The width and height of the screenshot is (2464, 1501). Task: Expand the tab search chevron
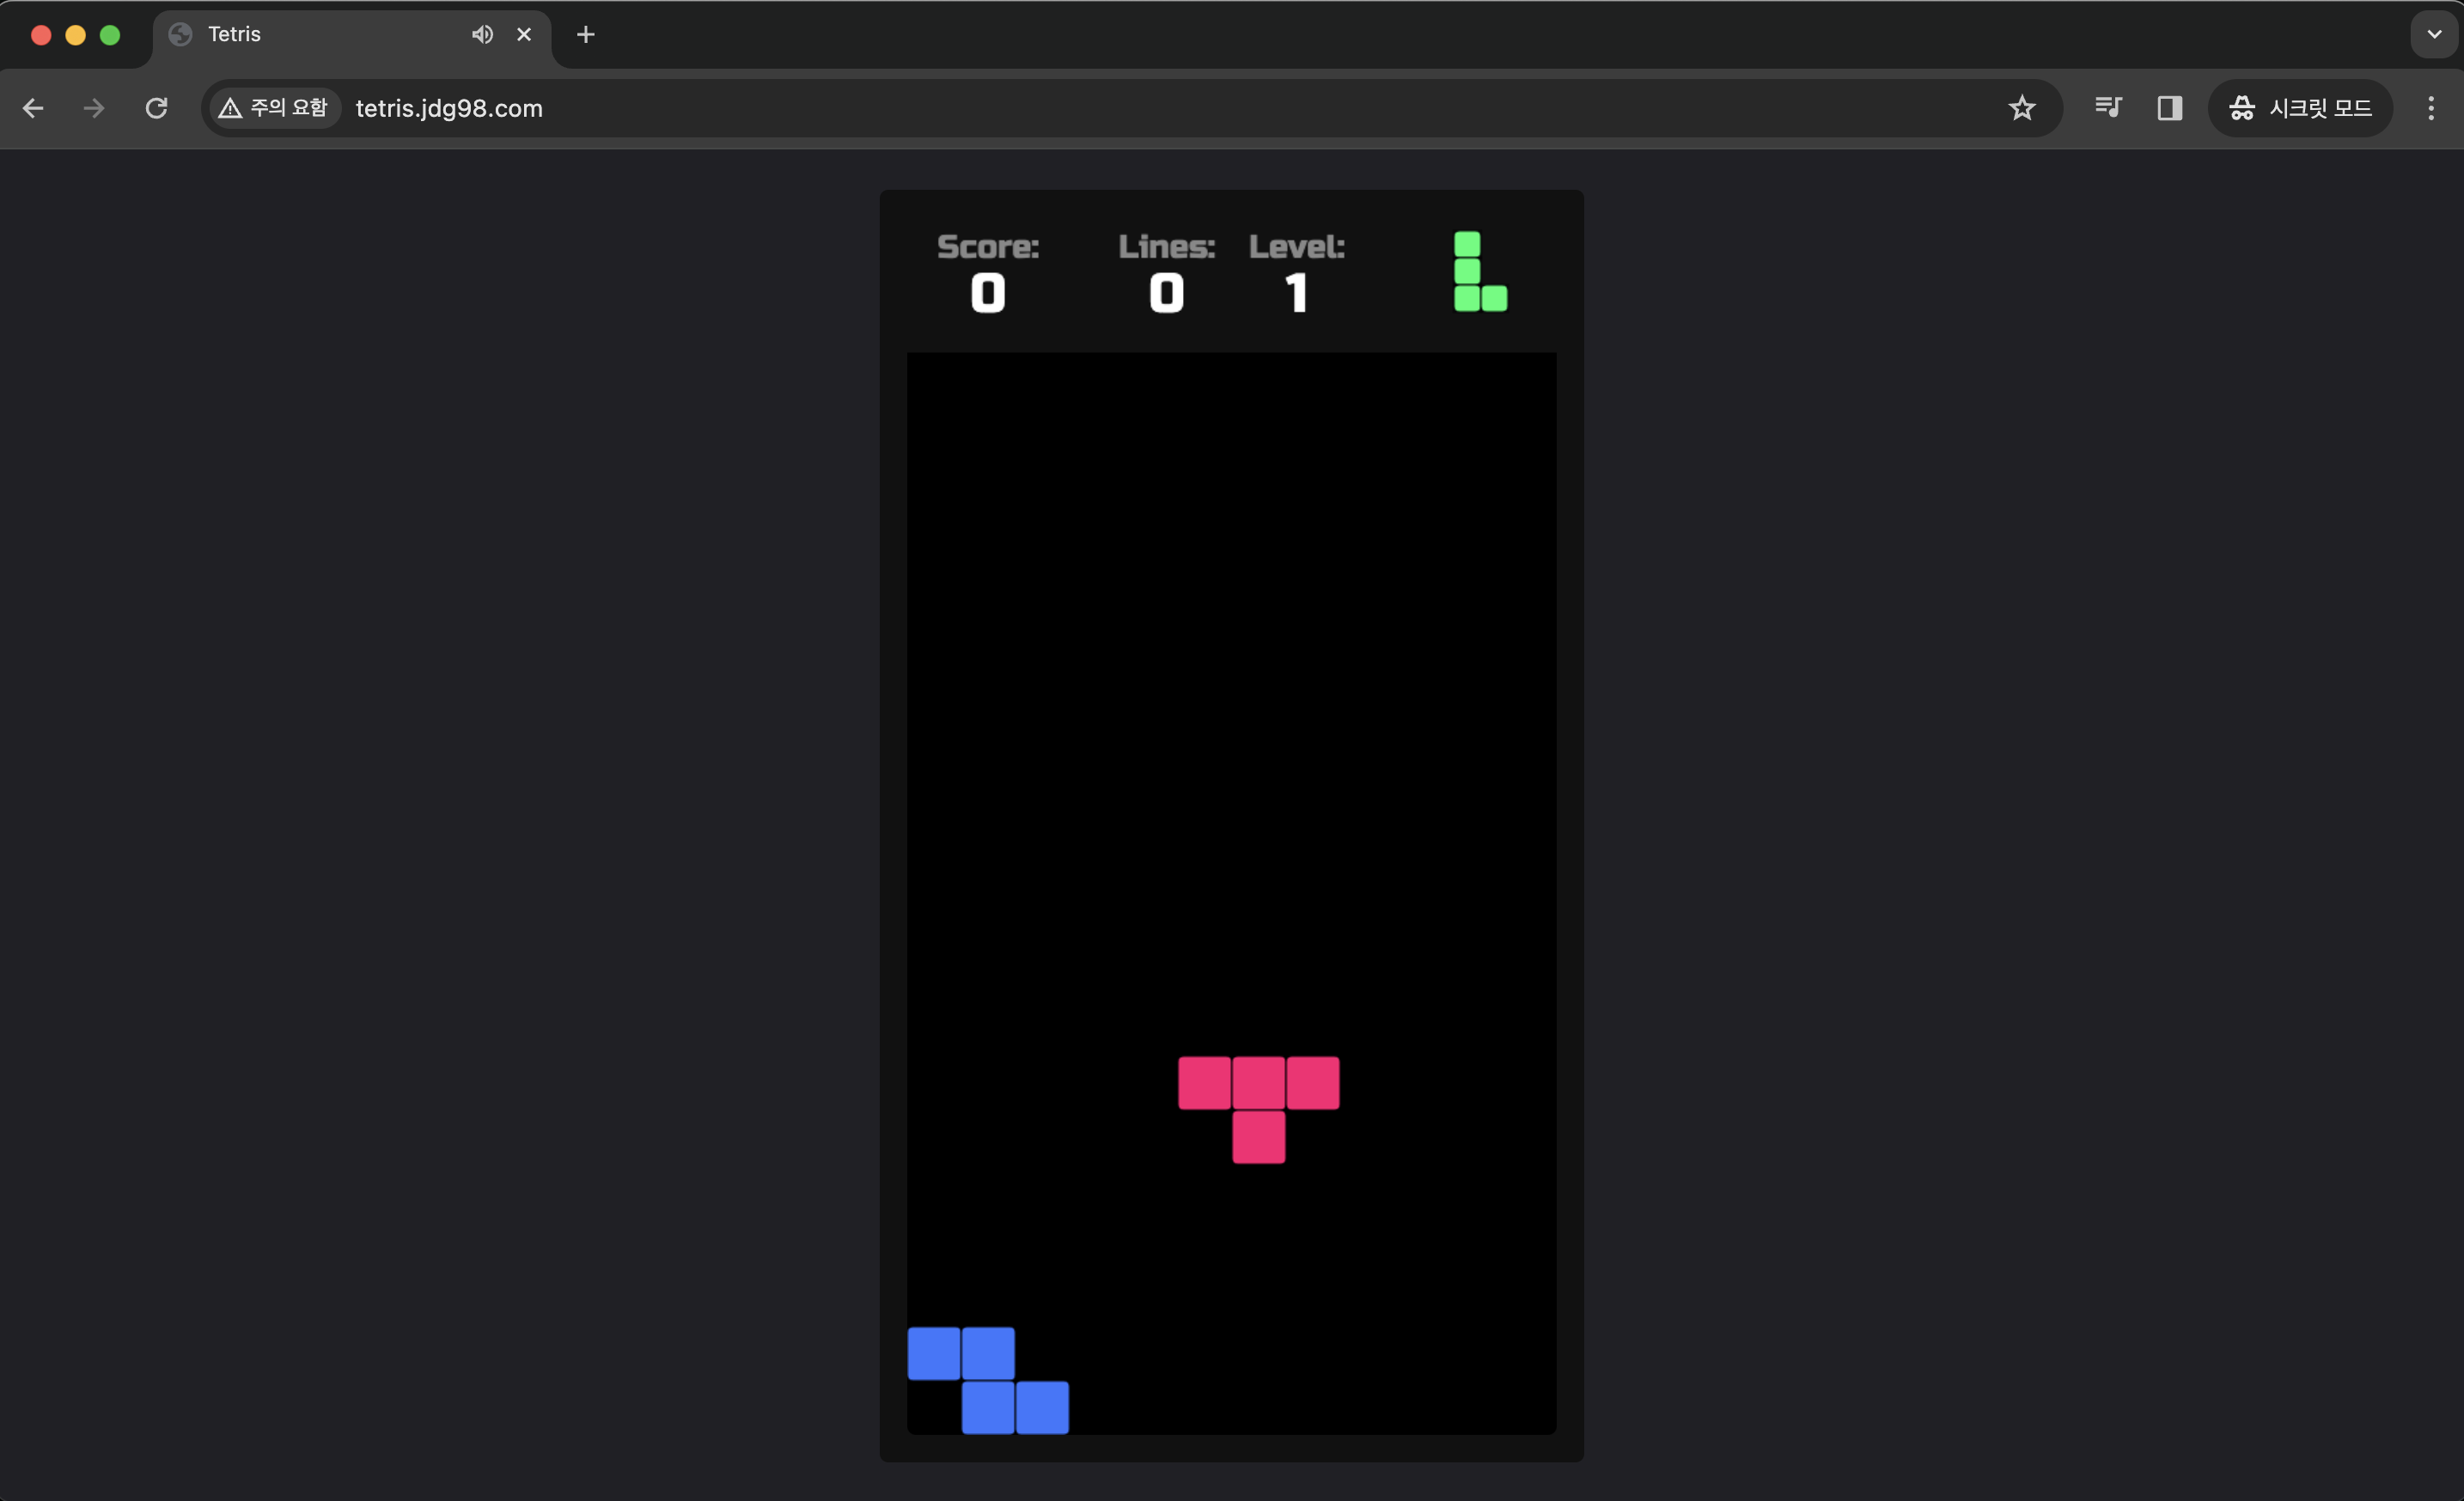click(2434, 35)
